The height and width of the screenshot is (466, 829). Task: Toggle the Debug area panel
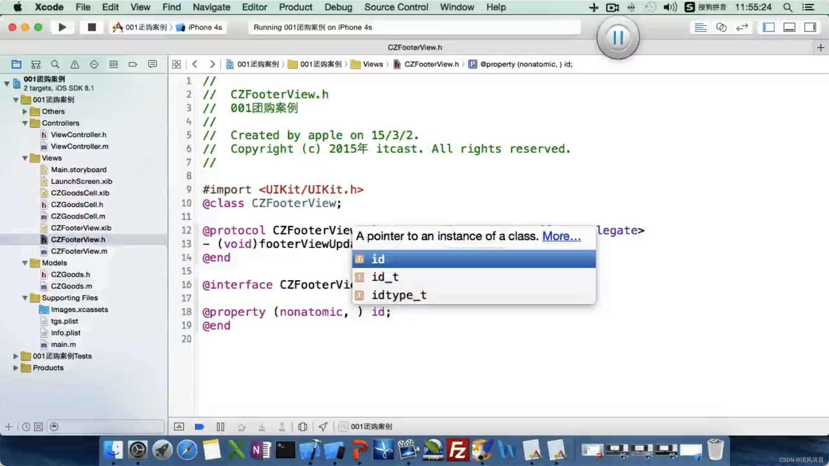pyautogui.click(x=789, y=28)
